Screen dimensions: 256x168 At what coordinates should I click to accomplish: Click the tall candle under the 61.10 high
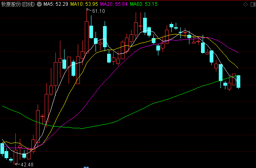pyautogui.click(x=86, y=36)
